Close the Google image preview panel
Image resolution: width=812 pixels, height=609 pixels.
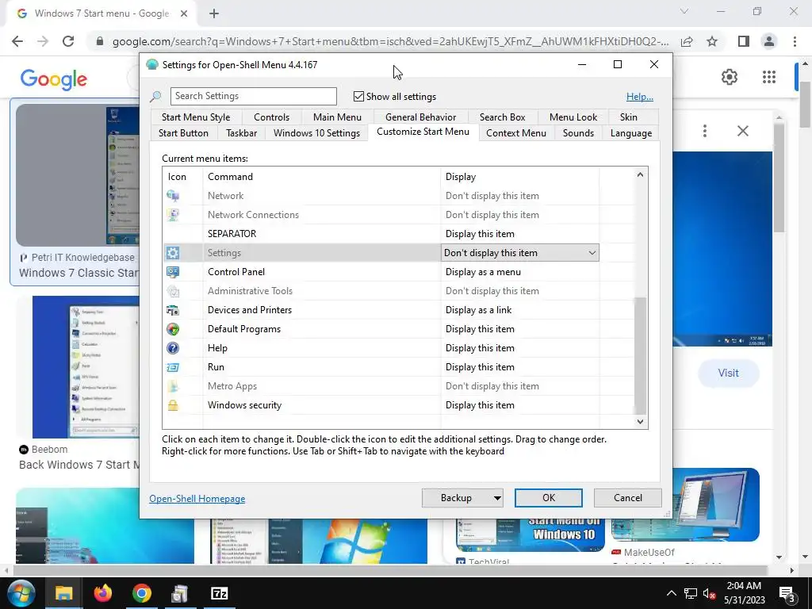(742, 131)
